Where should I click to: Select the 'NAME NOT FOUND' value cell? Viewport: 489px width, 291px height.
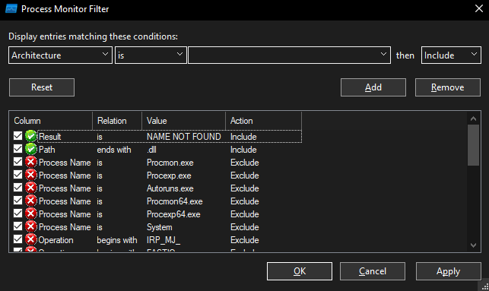coord(184,137)
